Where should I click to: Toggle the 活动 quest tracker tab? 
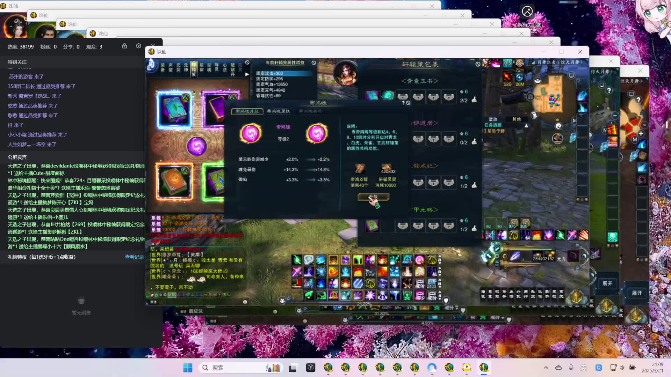pyautogui.click(x=492, y=119)
